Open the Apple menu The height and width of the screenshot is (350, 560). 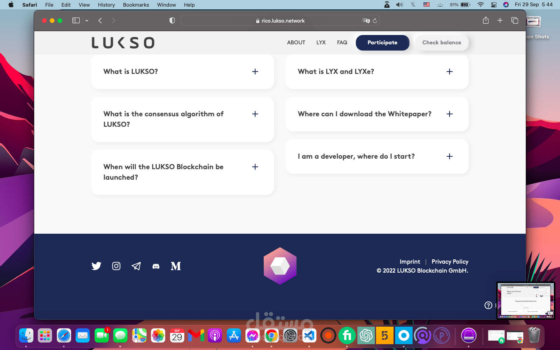(x=11, y=5)
